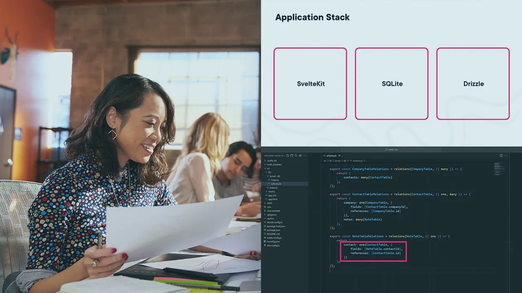This screenshot has width=522, height=293.
Task: Click the Application Stack heading
Action: 312,17
